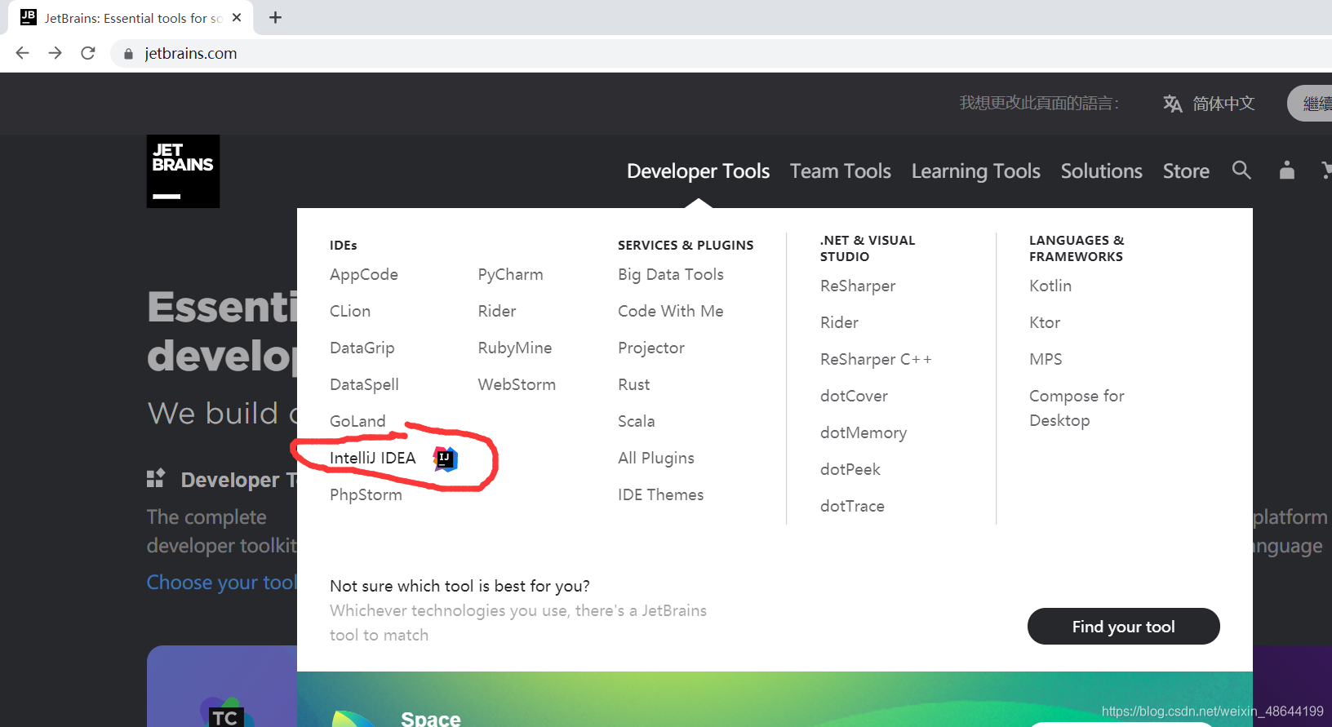Open the site search magnifier icon
Viewport: 1332px width, 727px height.
click(1241, 170)
